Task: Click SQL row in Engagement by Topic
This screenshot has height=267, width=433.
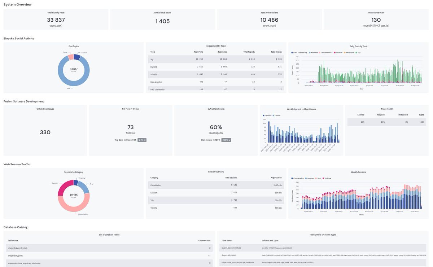Action: coord(216,59)
